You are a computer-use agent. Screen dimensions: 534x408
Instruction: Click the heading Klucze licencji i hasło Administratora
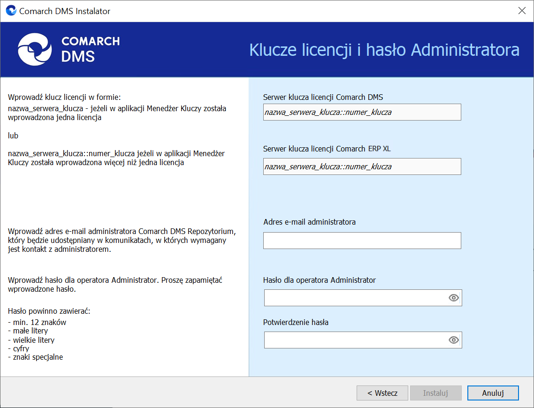click(x=384, y=50)
